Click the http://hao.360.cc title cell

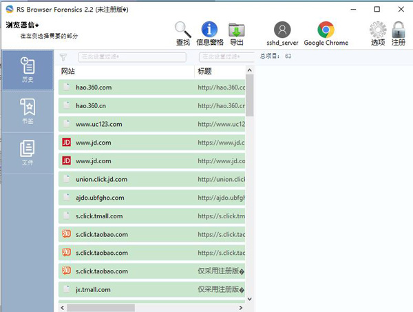[x=221, y=87]
